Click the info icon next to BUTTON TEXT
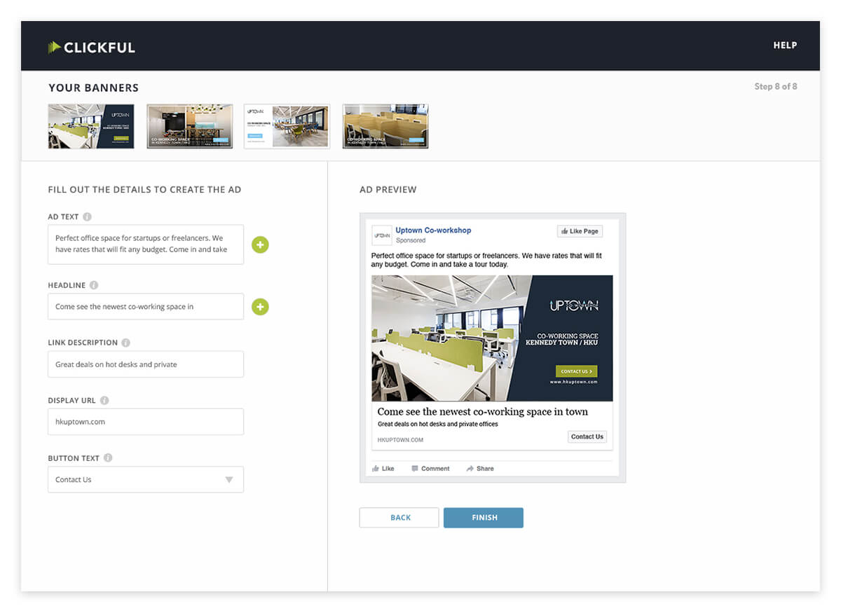The image size is (841, 613). pyautogui.click(x=108, y=458)
